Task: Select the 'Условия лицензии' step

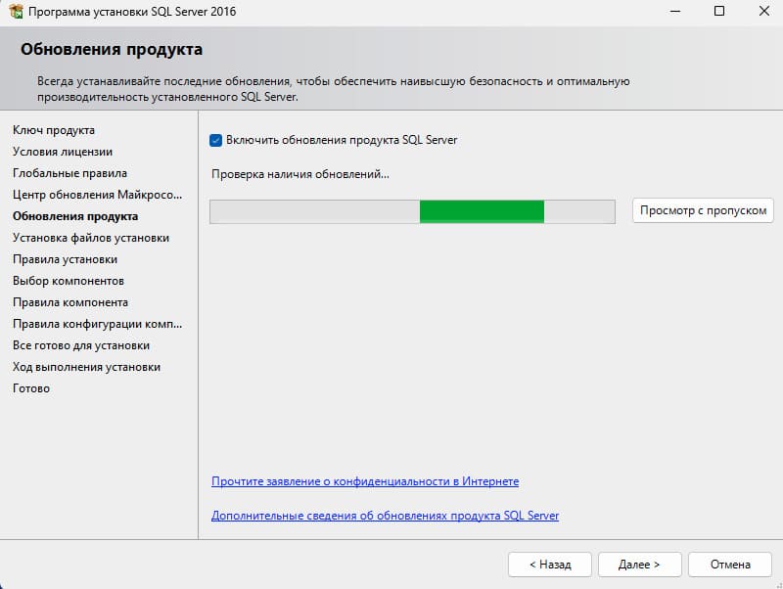Action: coord(63,152)
